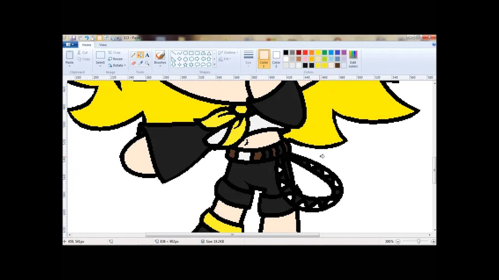Click the Resize button
The width and height of the screenshot is (499, 280).
tap(115, 59)
